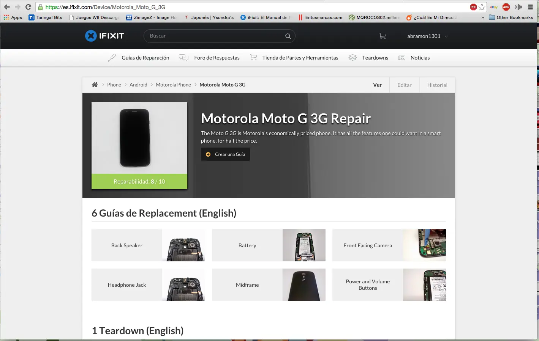Click the cart icon beside Tienda de Partes

253,58
